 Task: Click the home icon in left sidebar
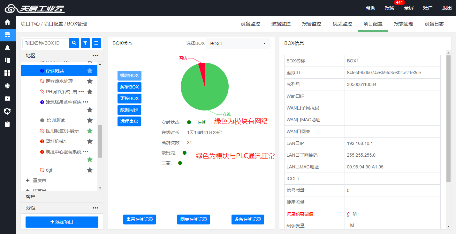(x=7, y=22)
